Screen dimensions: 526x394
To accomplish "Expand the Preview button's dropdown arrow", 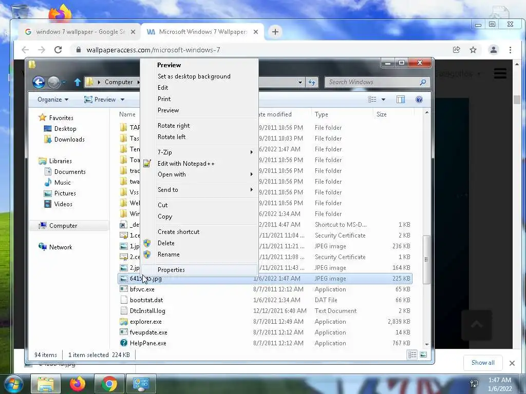I will click(x=122, y=100).
